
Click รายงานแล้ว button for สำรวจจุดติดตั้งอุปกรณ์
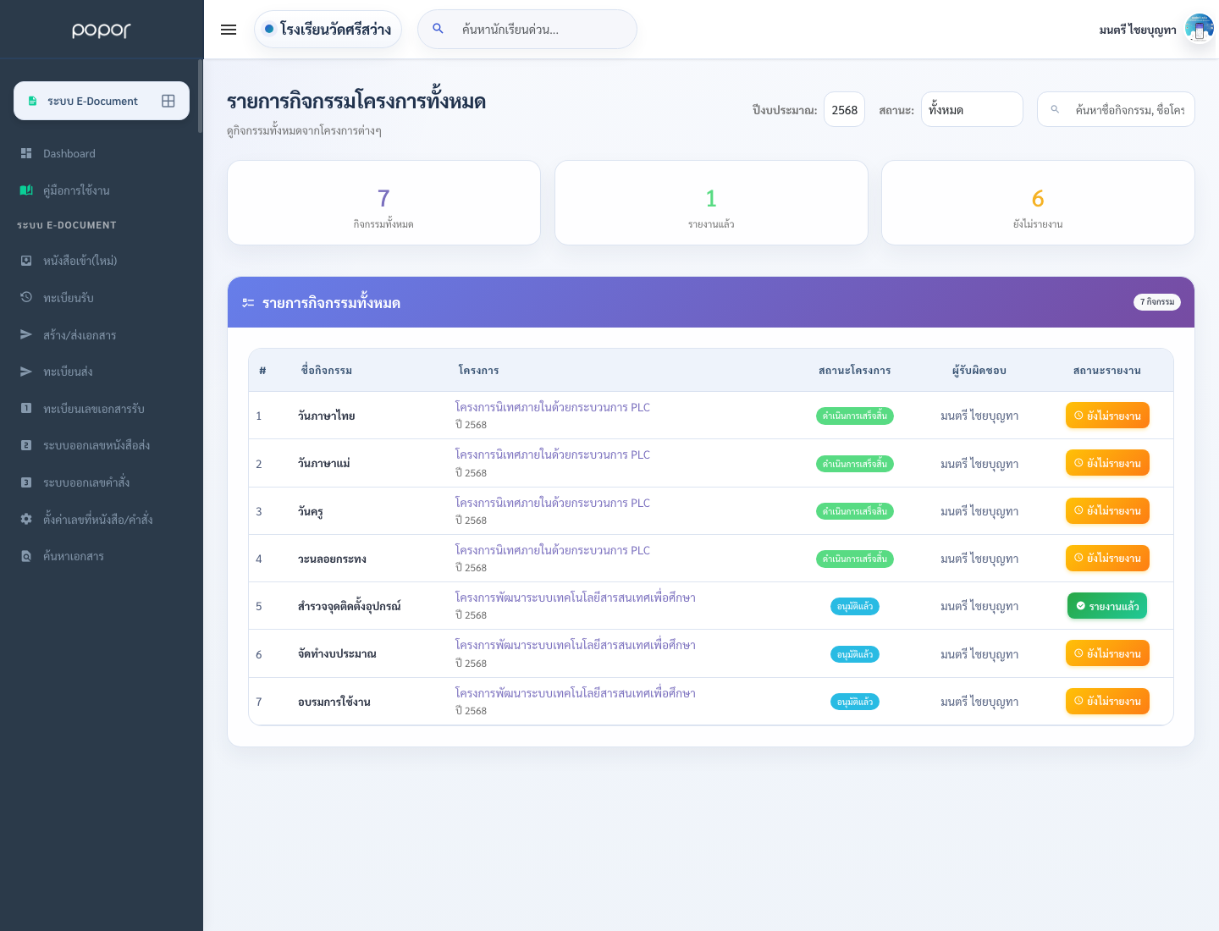1107,606
